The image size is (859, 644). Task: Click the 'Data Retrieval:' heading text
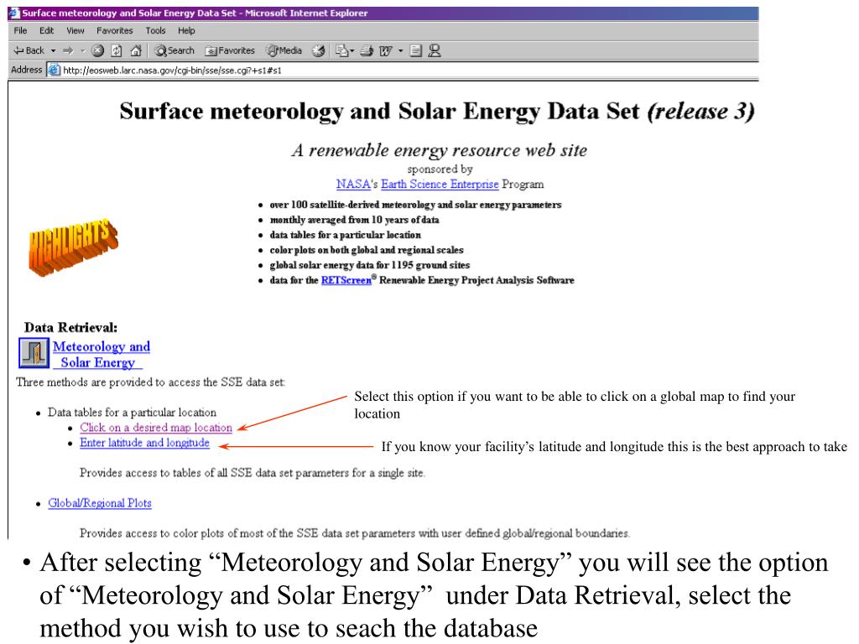[x=70, y=328]
